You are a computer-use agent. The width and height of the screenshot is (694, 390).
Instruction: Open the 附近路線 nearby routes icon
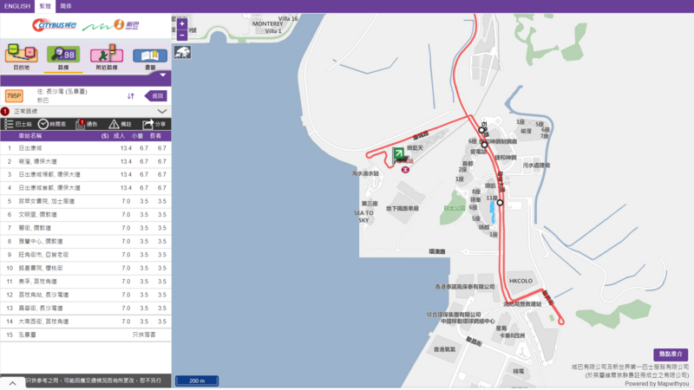(108, 57)
